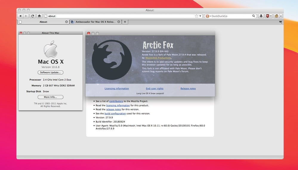Close the About This Mac window
The image size is (298, 170).
tap(21, 33)
